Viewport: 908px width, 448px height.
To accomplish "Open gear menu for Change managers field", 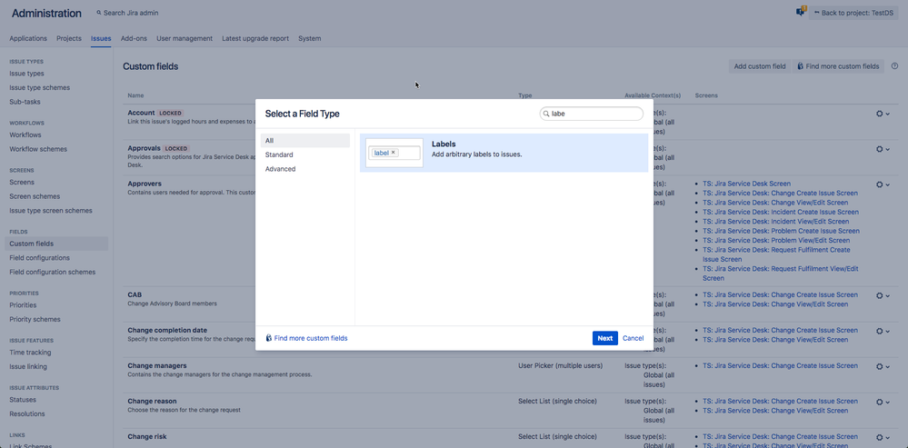I will tap(883, 366).
